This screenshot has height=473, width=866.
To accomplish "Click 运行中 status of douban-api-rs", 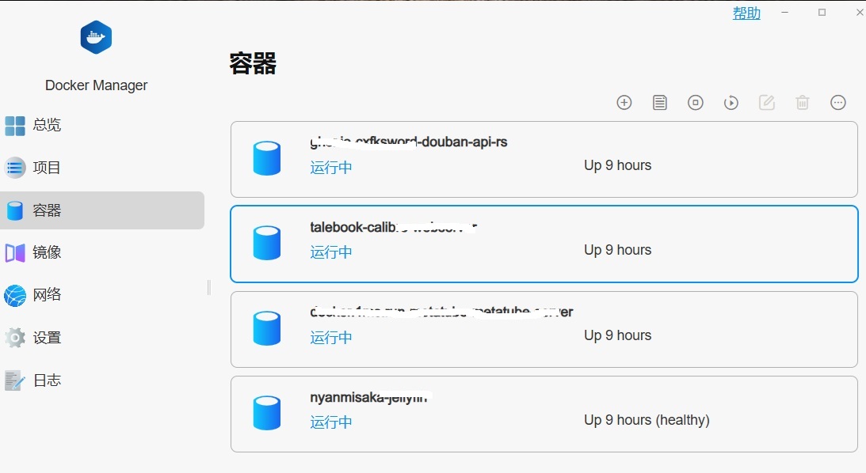I will pyautogui.click(x=331, y=168).
